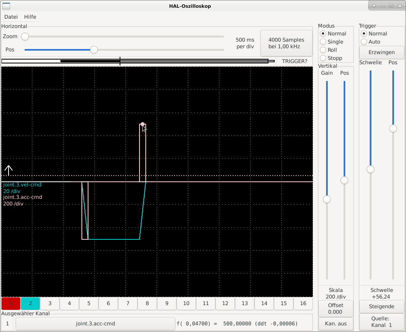
Task: Select channel 2 cyan button
Action: click(30, 304)
